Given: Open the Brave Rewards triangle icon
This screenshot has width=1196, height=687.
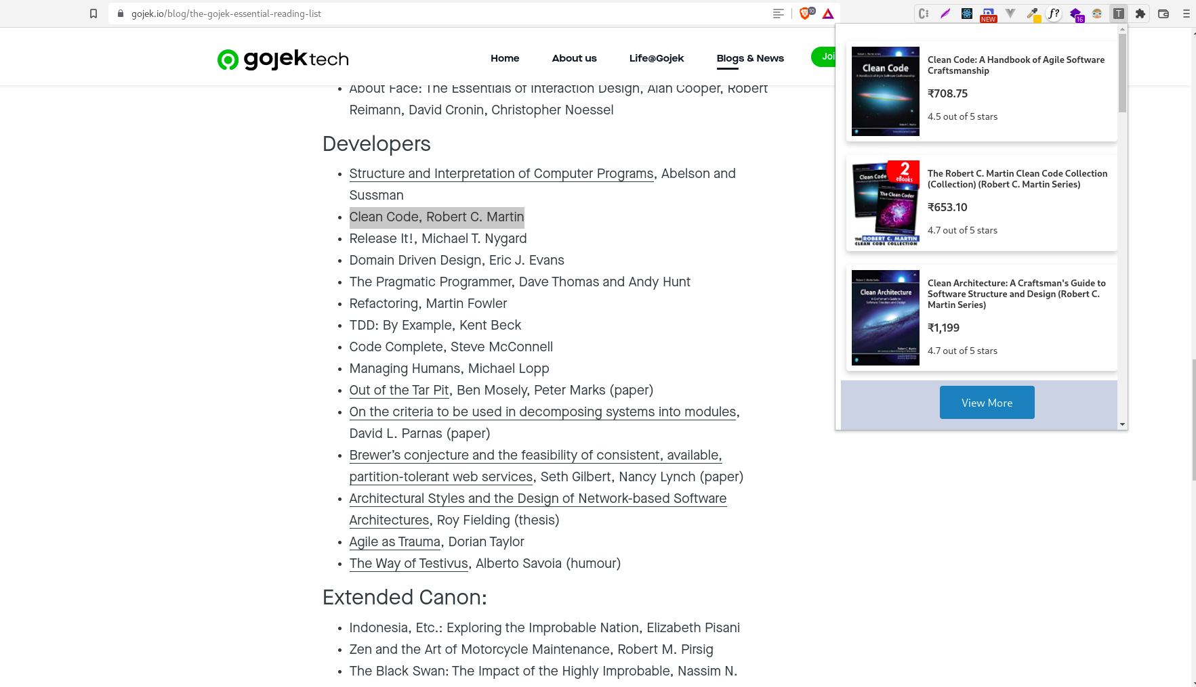Looking at the screenshot, I should point(828,14).
